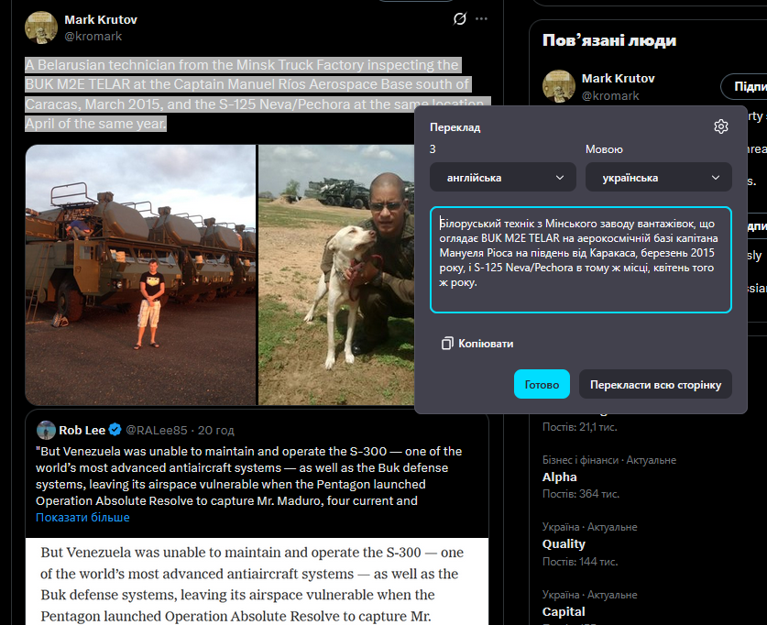Click the Показати більше link in the quoted post
Screen dimensions: 767x625
[x=82, y=518]
